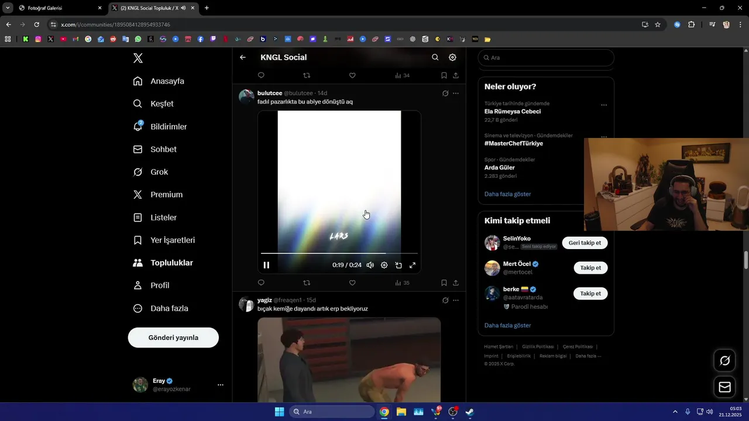Open the yagiz post video thumbnail
This screenshot has width=749, height=421.
tap(349, 360)
